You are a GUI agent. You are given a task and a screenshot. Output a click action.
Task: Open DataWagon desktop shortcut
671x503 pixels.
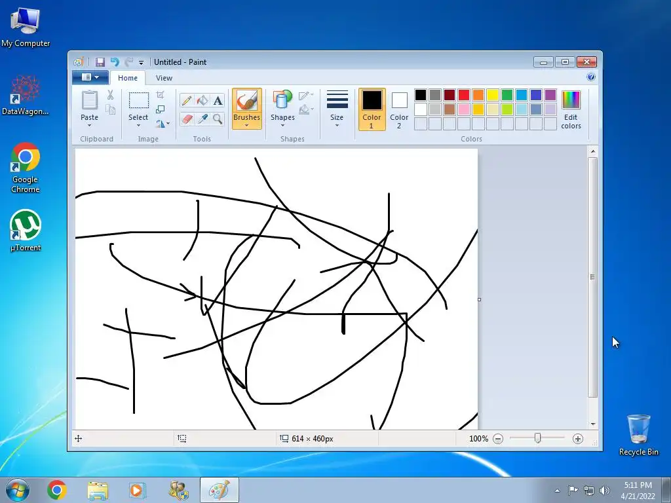coord(26,95)
